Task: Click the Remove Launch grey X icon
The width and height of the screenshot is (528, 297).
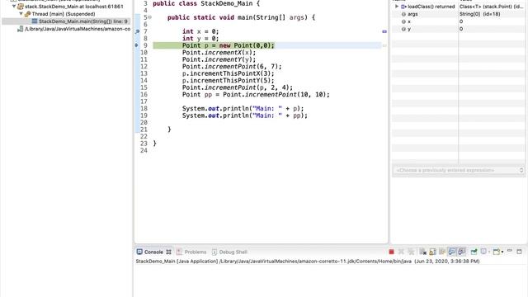Action: (401, 252)
